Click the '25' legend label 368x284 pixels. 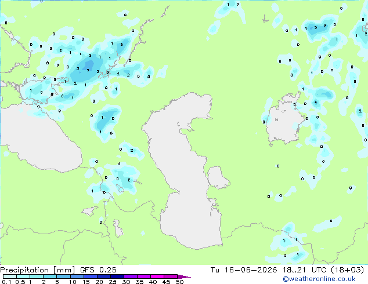click(113, 282)
